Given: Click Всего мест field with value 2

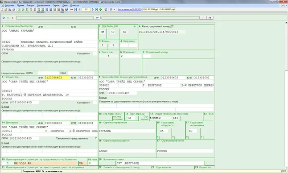Looking at the screenshot, I should click(x=131, y=56).
